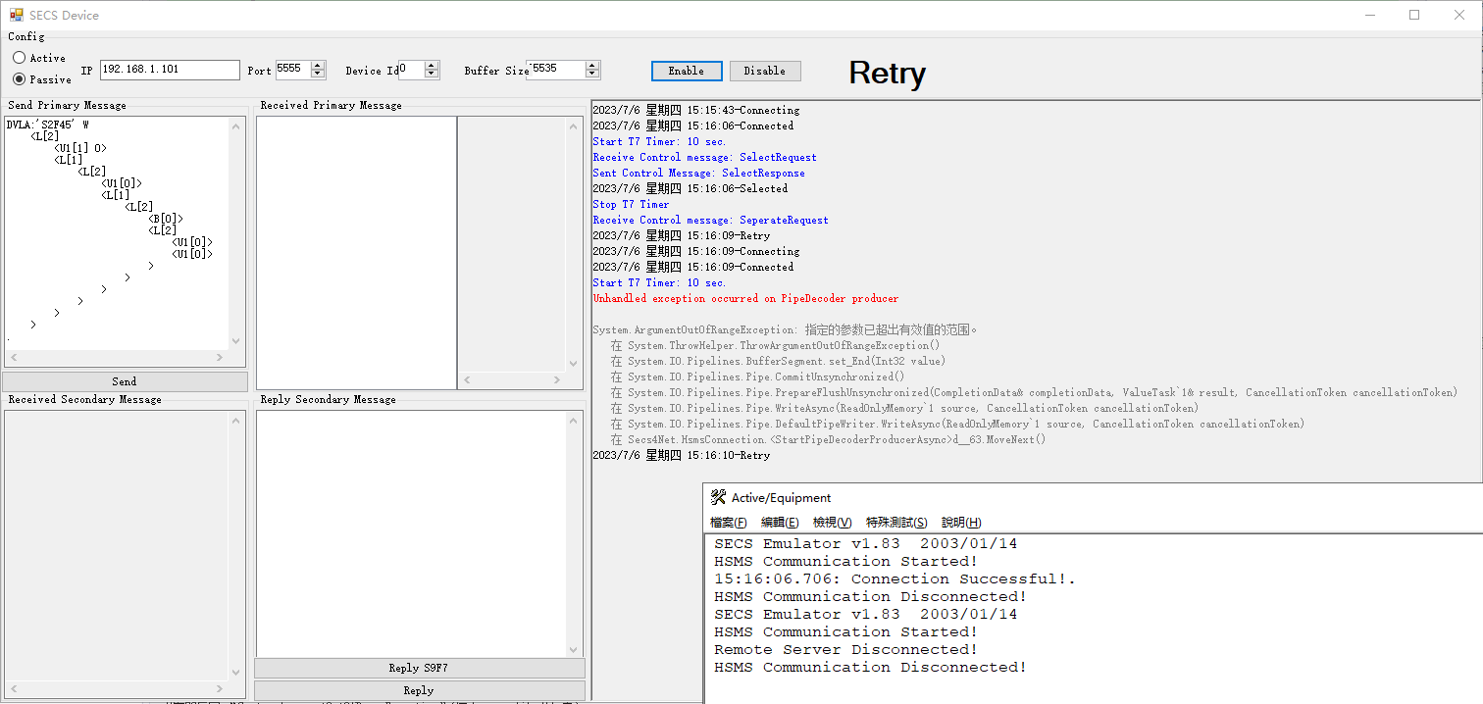This screenshot has width=1483, height=704.
Task: Click the Disable button
Action: pos(765,71)
